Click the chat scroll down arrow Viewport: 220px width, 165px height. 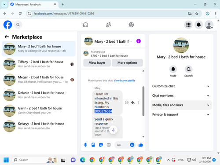pos(143,137)
